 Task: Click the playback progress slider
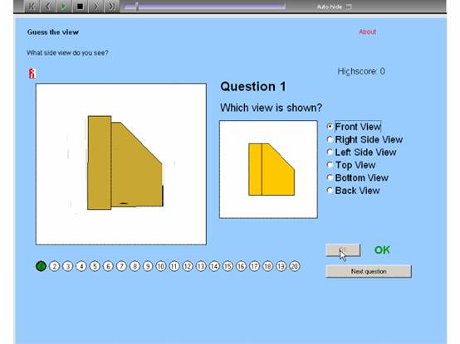point(205,7)
